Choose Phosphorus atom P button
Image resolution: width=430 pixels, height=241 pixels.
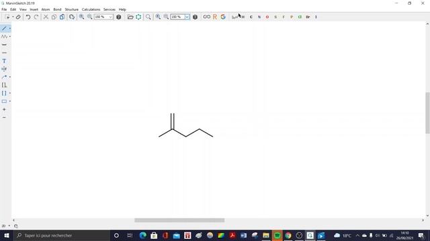click(x=292, y=17)
